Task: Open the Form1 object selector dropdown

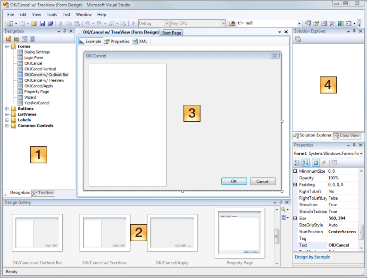Action: 361,154
